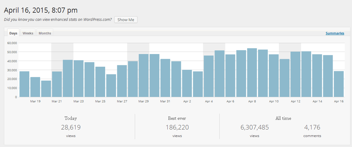Click the Mar 29 bar
The height and width of the screenshot is (147, 352).
tap(144, 75)
